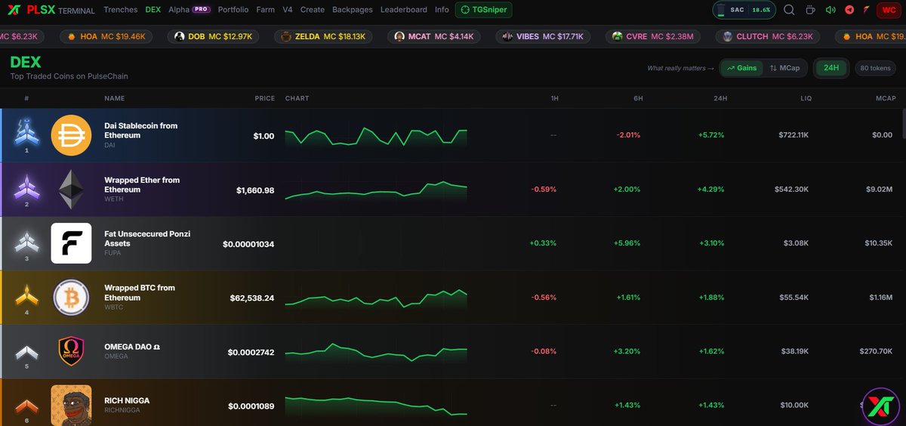
Task: Click the 80 tokens badge
Action: [875, 68]
